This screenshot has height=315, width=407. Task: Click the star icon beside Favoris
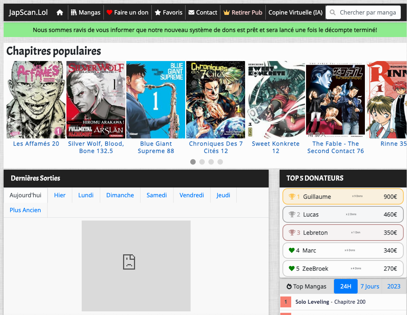click(x=158, y=12)
